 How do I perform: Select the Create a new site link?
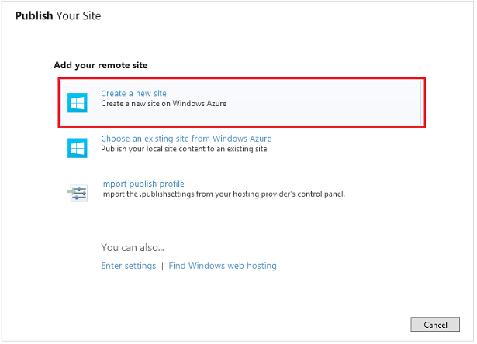[133, 94]
